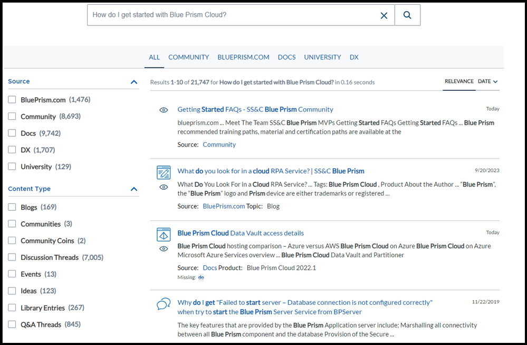527x345 pixels.
Task: Switch to the BLUEPRISM.COM tab
Action: point(243,57)
